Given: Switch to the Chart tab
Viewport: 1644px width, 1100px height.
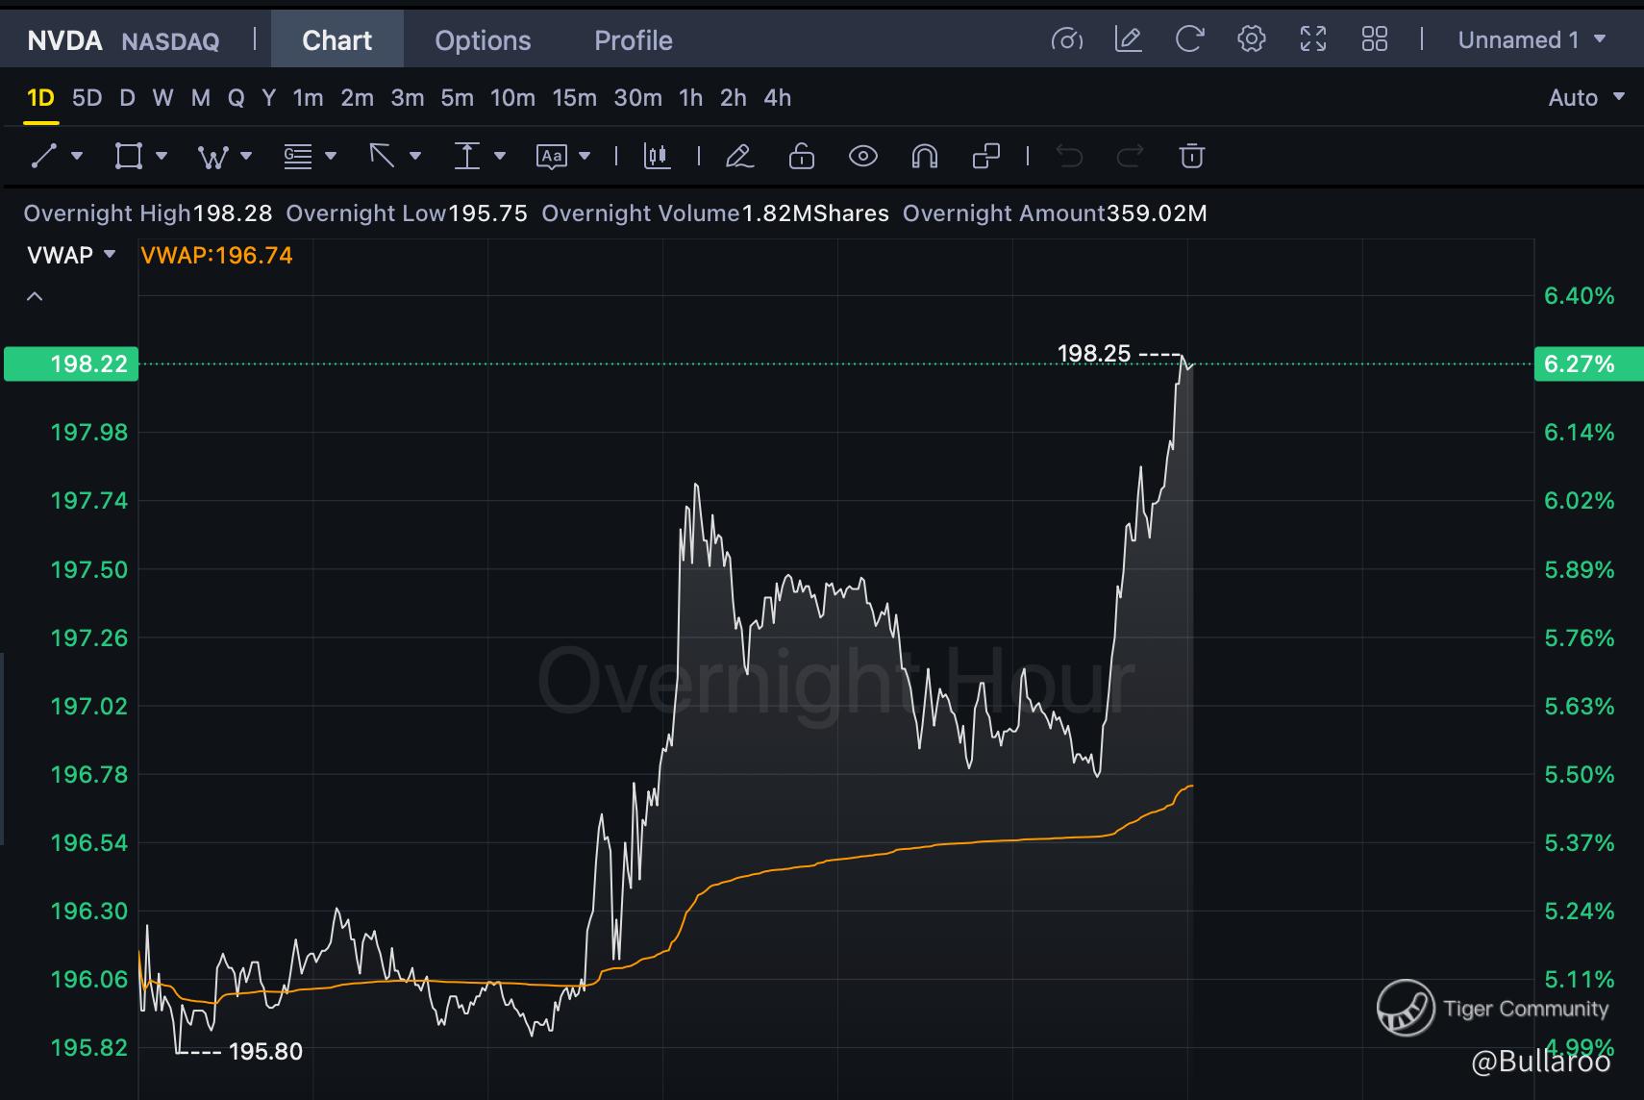Looking at the screenshot, I should click(x=336, y=39).
